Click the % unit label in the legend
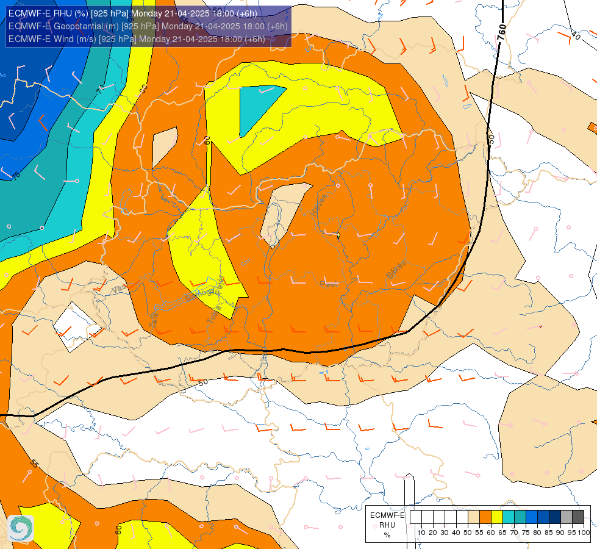Image resolution: width=597 pixels, height=549 pixels. point(387,535)
